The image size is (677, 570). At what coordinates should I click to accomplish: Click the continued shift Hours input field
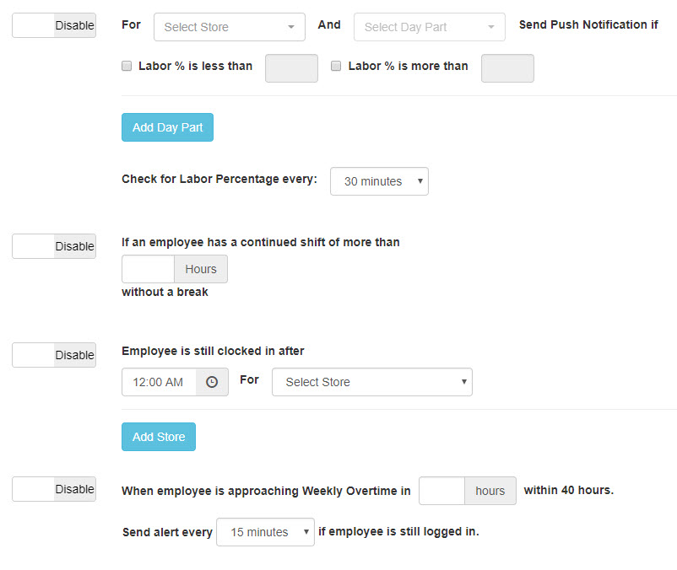pos(148,269)
